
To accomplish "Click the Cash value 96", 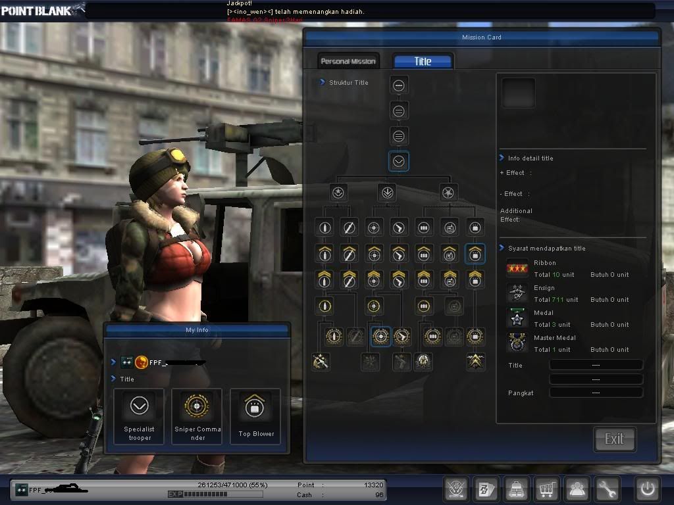I will (x=379, y=494).
